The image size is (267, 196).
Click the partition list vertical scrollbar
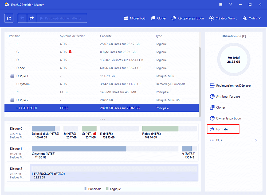point(200,82)
